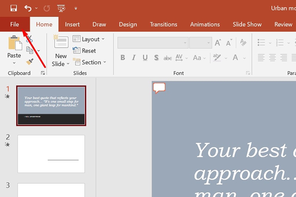Click the animation star under slide 1

7,96
